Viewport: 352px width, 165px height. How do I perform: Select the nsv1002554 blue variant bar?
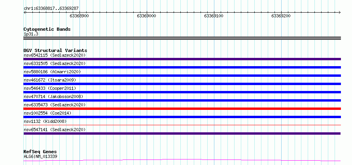[x=182, y=117]
